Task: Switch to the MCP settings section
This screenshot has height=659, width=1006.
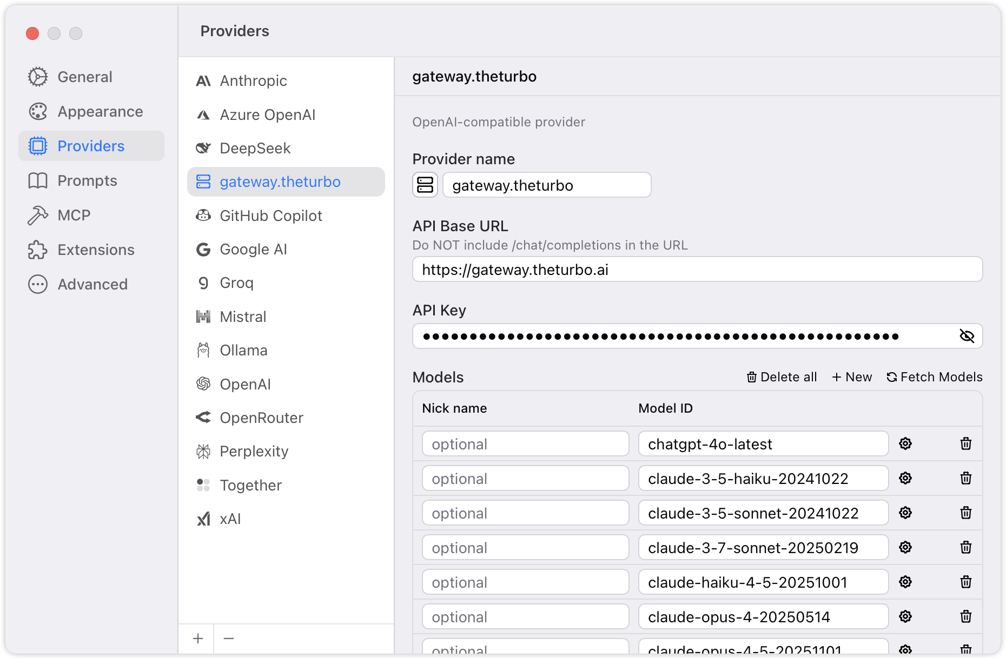Action: point(74,215)
